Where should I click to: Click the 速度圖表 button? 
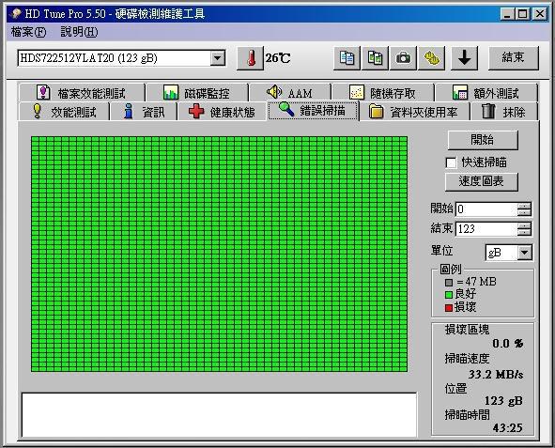482,181
